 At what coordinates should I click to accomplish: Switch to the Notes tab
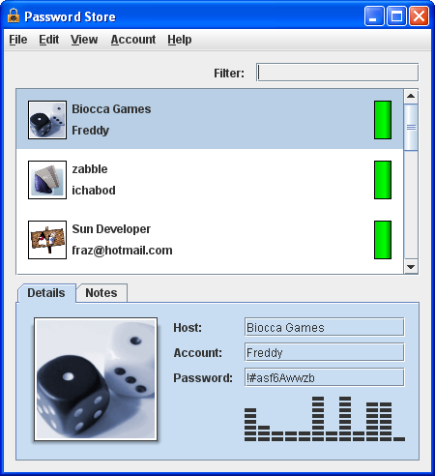101,293
